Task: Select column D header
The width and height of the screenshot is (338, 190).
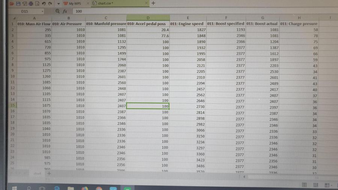Action: tap(148, 18)
